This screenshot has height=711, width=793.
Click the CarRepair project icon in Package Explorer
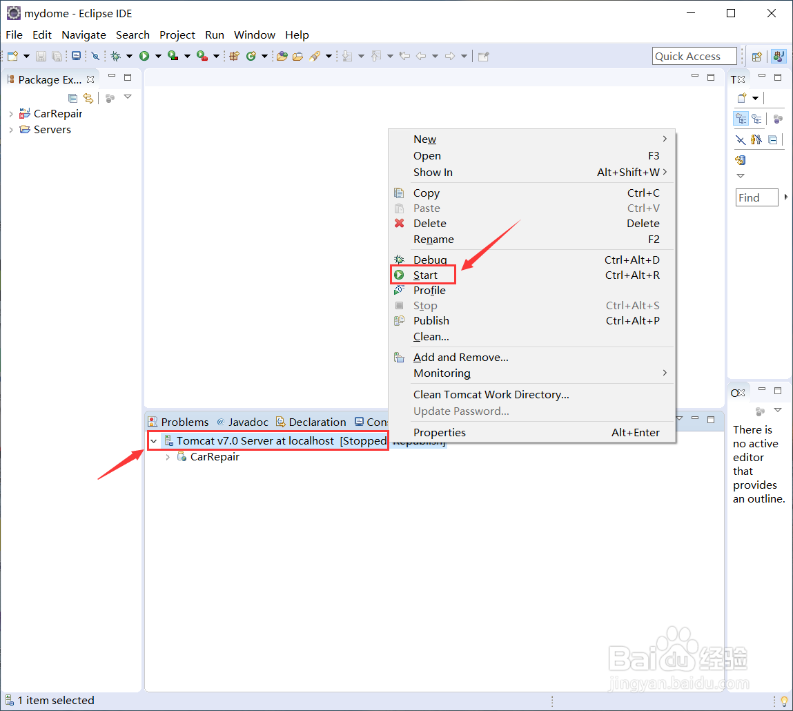pos(24,114)
